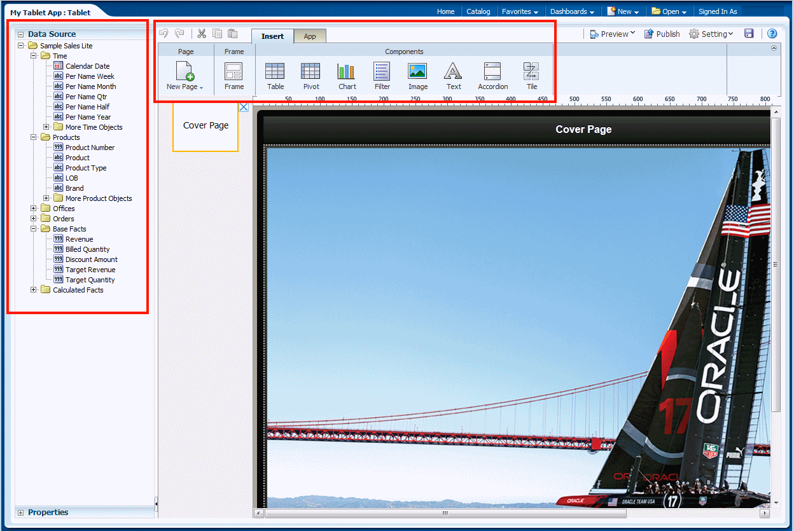Click the Undo arrow icon
Screen dimensions: 794x531
[164, 34]
